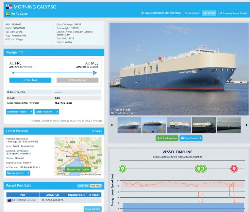Viewport: 250px width, 212px height.
Task: Click the Australian flag icon in port calls
Action: [x=9, y=200]
